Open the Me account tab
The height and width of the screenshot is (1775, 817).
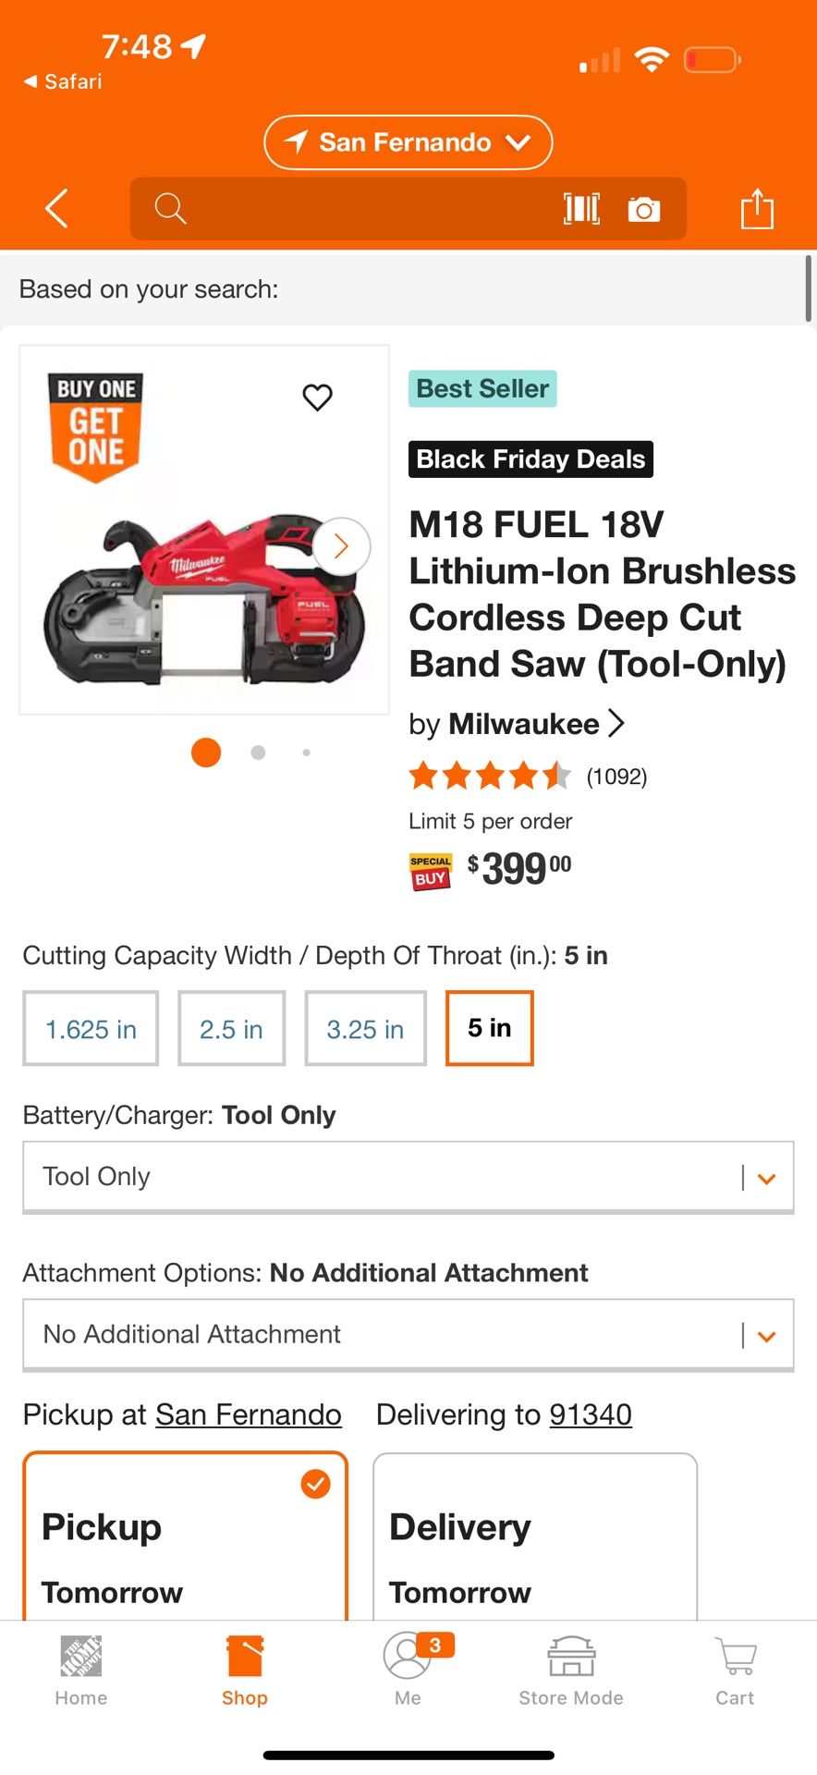[408, 1671]
